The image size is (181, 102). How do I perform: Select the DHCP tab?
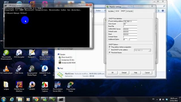123,11
